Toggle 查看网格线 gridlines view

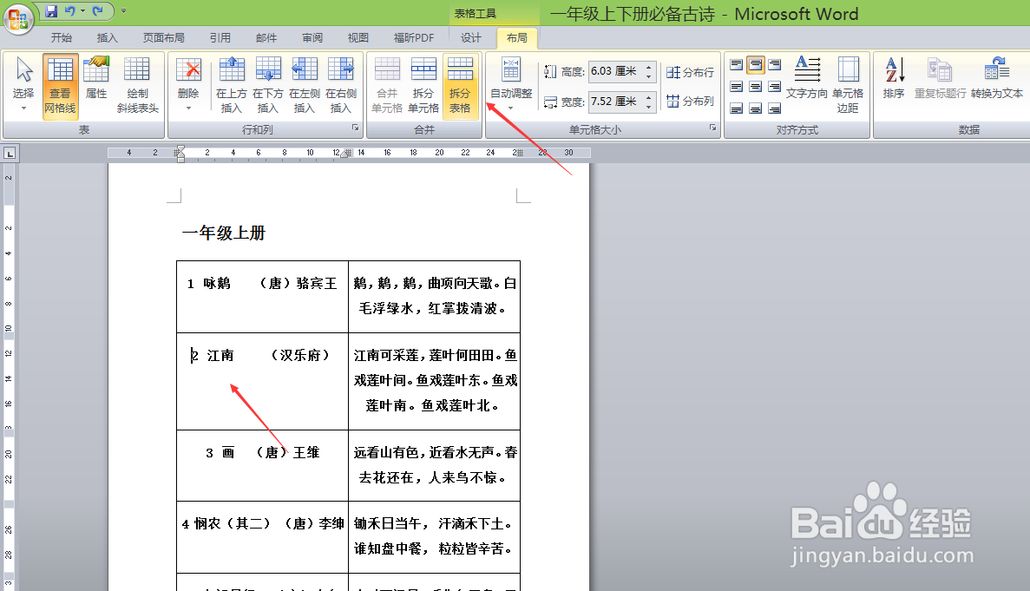coord(61,85)
